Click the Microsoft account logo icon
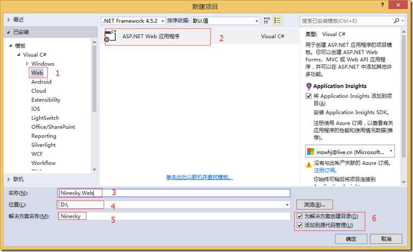The height and width of the screenshot is (252, 413). pos(310,152)
